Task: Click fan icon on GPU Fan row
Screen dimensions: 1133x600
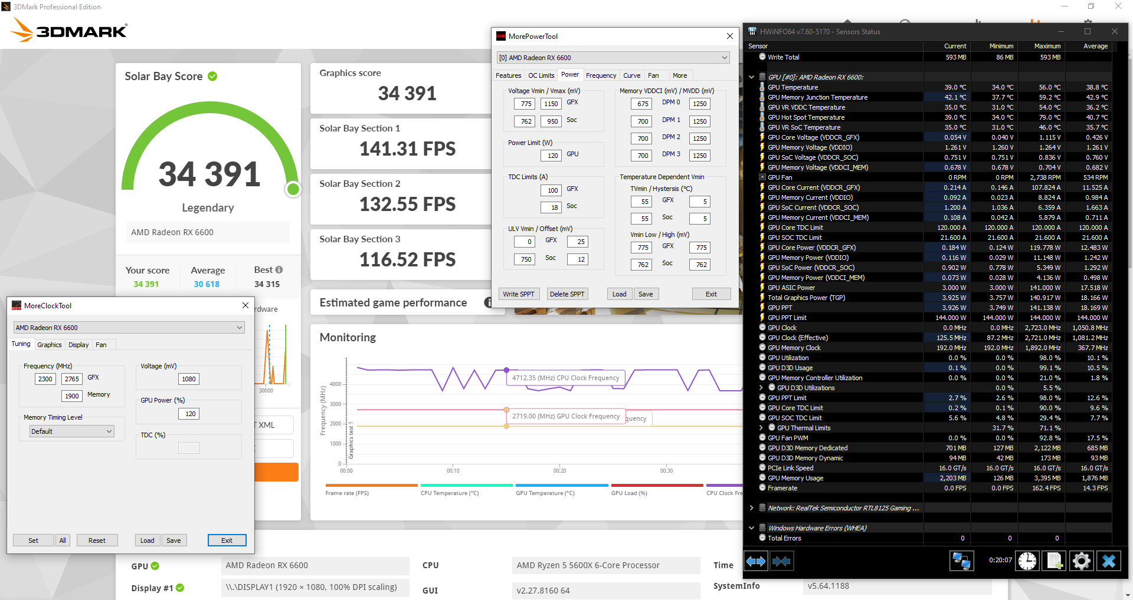Action: click(762, 177)
